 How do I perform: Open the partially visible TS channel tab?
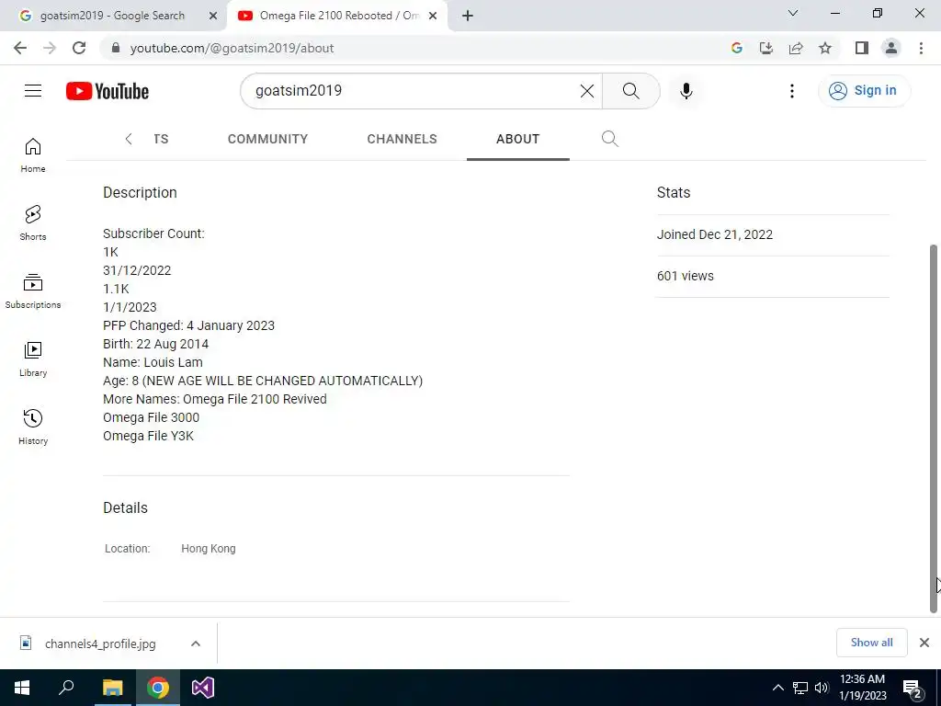161,139
